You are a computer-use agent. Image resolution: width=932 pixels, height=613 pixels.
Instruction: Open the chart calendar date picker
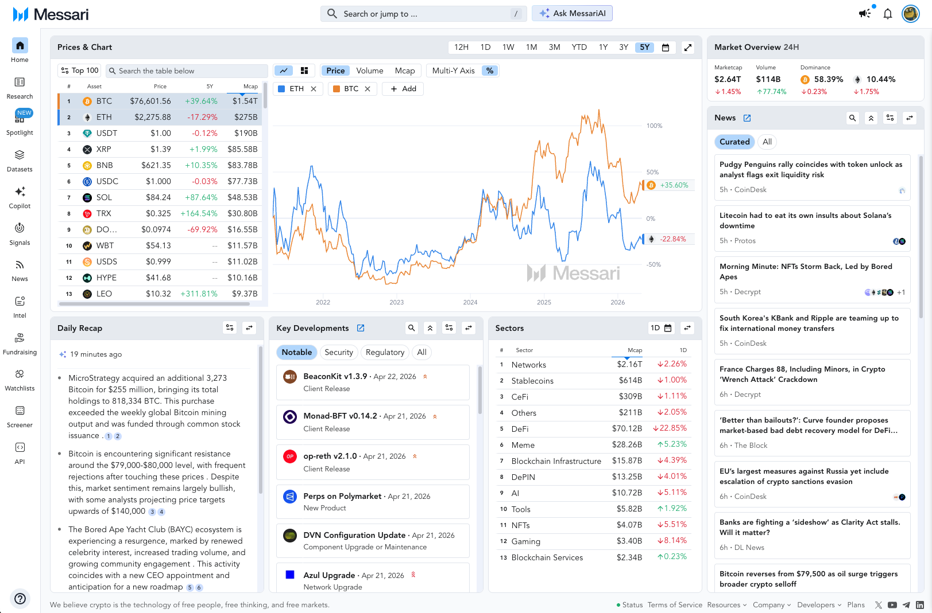[x=666, y=48]
